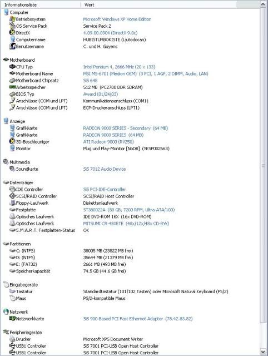The image size is (268, 356).
Task: Click the 3D-Beschleuniger icon
Action: coord(12,141)
